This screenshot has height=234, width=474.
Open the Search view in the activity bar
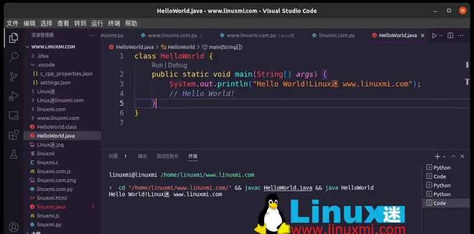[14, 57]
